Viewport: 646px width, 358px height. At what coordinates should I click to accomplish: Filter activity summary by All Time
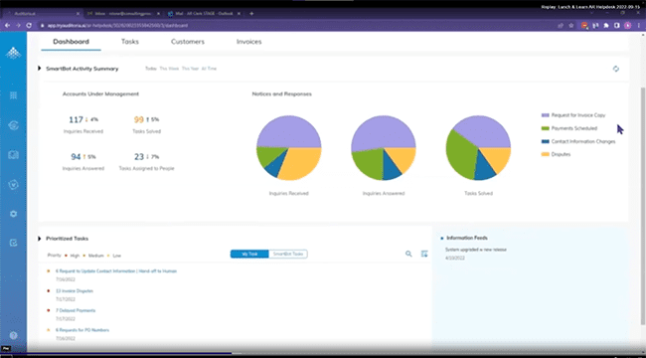click(x=209, y=69)
